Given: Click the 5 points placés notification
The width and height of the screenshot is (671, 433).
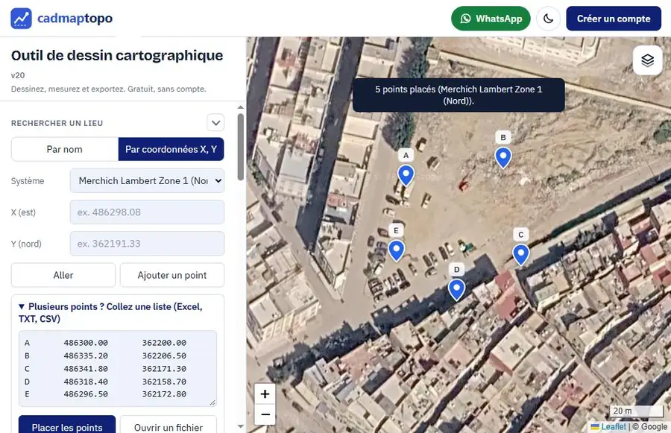Looking at the screenshot, I should (459, 95).
